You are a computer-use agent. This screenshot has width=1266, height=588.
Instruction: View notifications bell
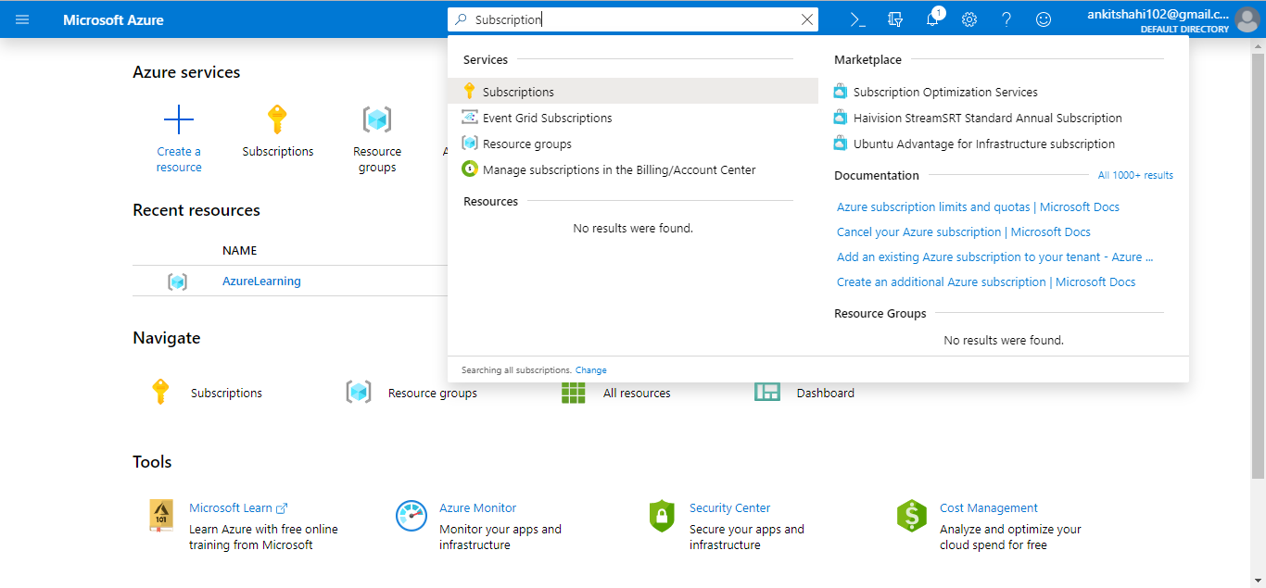coord(932,19)
